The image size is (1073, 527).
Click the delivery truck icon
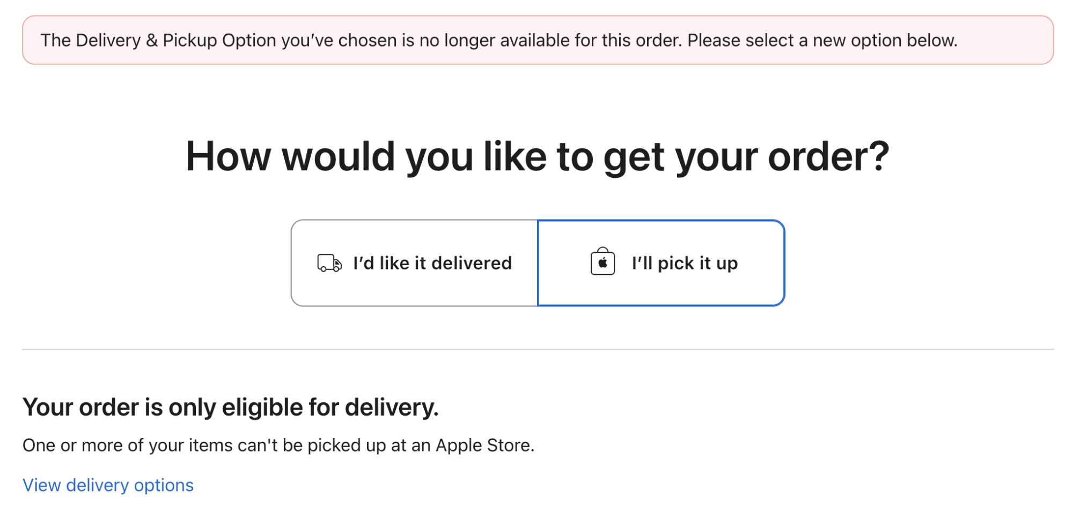coord(329,263)
